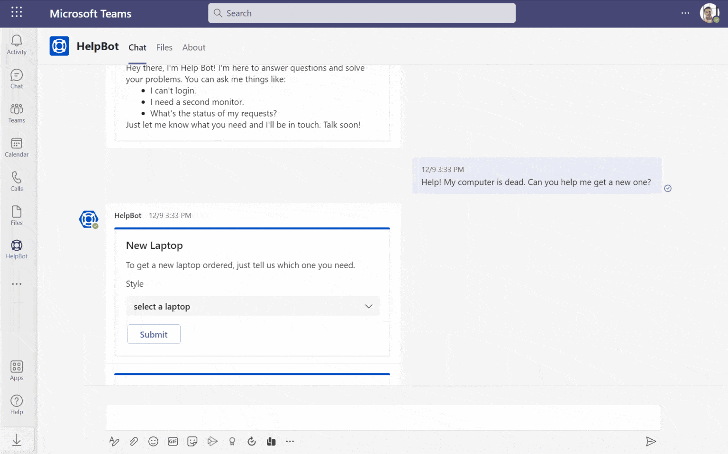Expand the 'select a laptop' dropdown
The width and height of the screenshot is (728, 454).
pyautogui.click(x=253, y=306)
